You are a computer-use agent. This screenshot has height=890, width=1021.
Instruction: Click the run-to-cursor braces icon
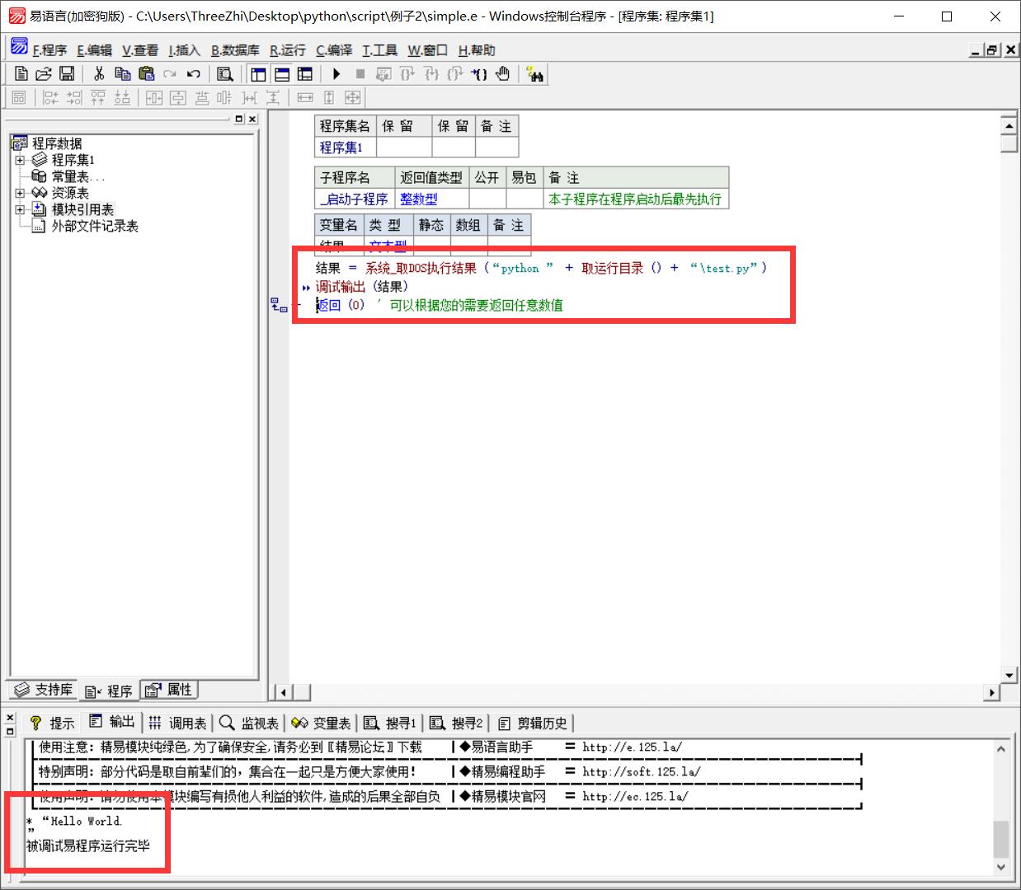479,74
